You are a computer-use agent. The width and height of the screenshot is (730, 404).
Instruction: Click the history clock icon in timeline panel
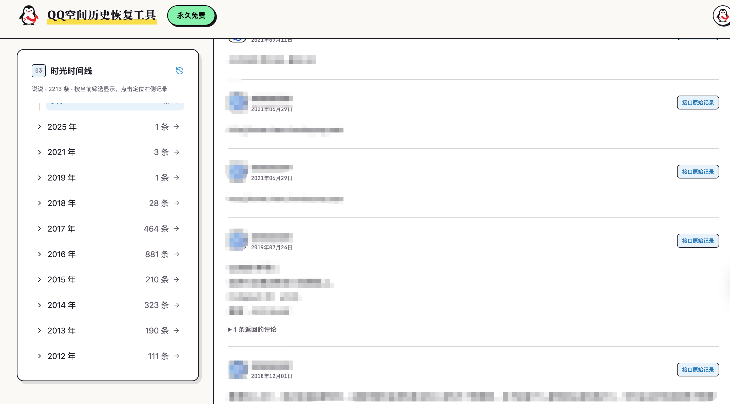pyautogui.click(x=180, y=71)
